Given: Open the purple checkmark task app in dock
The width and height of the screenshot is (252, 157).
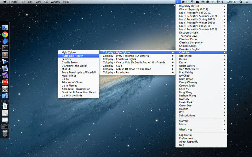Looking at the screenshot, I should pyautogui.click(x=5, y=75).
